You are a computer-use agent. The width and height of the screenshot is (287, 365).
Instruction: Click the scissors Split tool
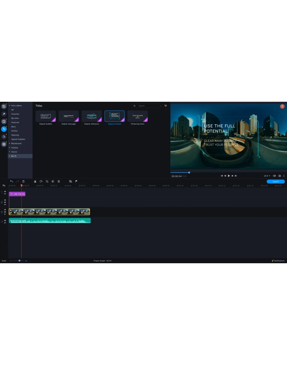pyautogui.click(x=35, y=181)
